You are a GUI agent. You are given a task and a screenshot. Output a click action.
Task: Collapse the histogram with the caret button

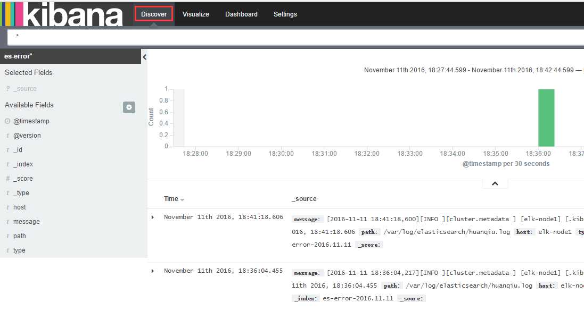tap(495, 183)
